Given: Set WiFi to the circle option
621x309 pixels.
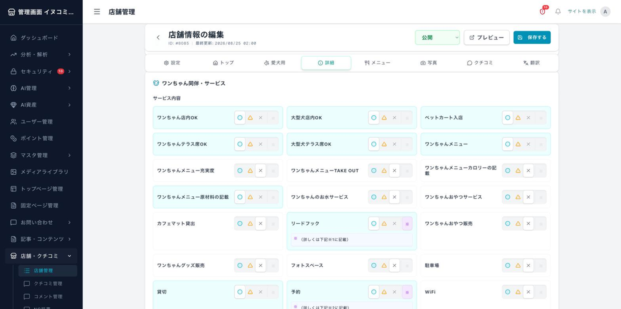Looking at the screenshot, I should tap(508, 292).
